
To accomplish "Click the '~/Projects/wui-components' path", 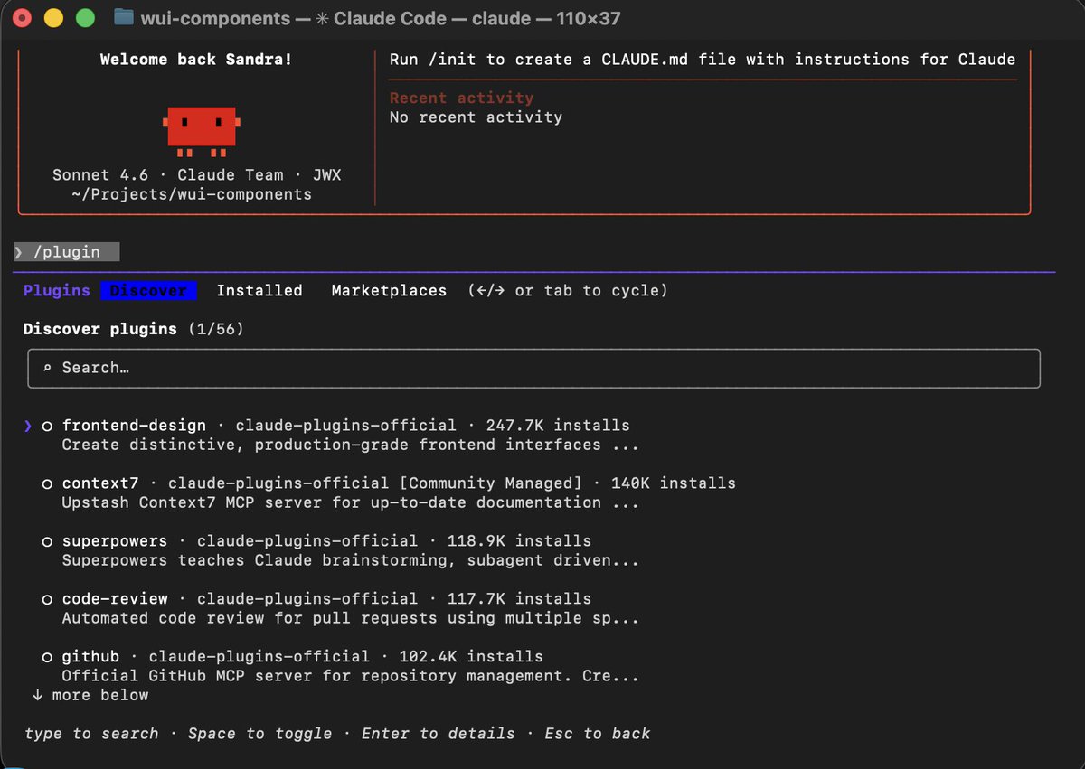I will (192, 195).
